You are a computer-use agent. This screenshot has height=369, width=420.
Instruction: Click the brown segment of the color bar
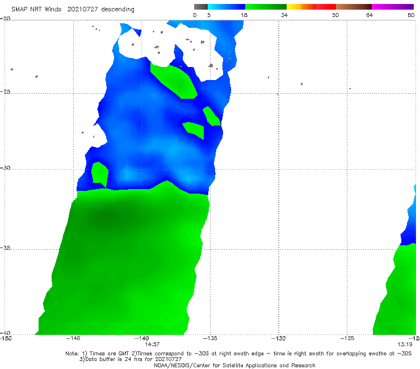(354, 7)
